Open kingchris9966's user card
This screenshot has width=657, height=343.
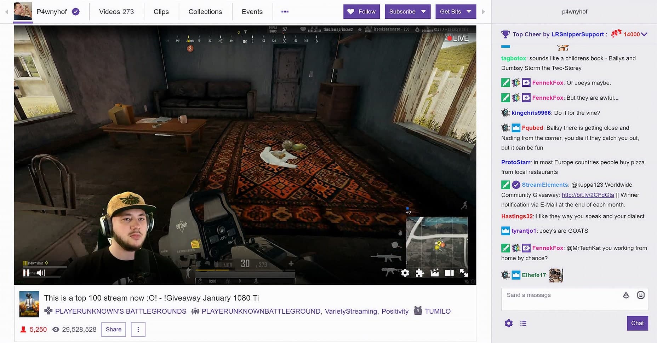[x=531, y=113]
